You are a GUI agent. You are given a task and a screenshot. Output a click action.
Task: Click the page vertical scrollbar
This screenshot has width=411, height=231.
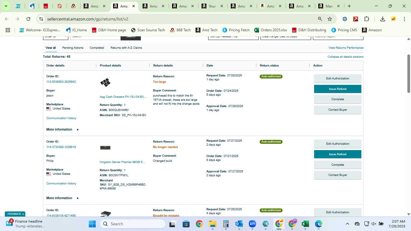point(409,74)
